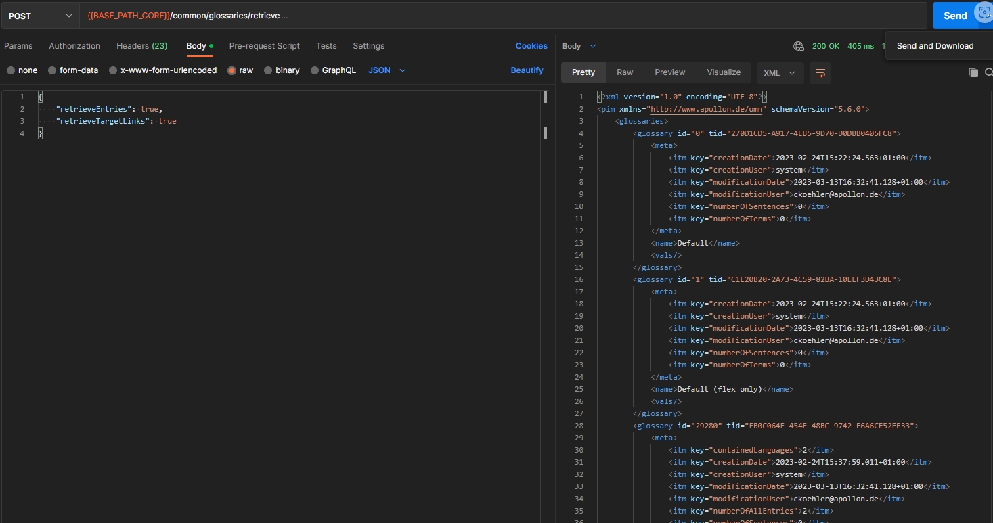Select the GraphQL body type
The image size is (993, 523).
[315, 70]
